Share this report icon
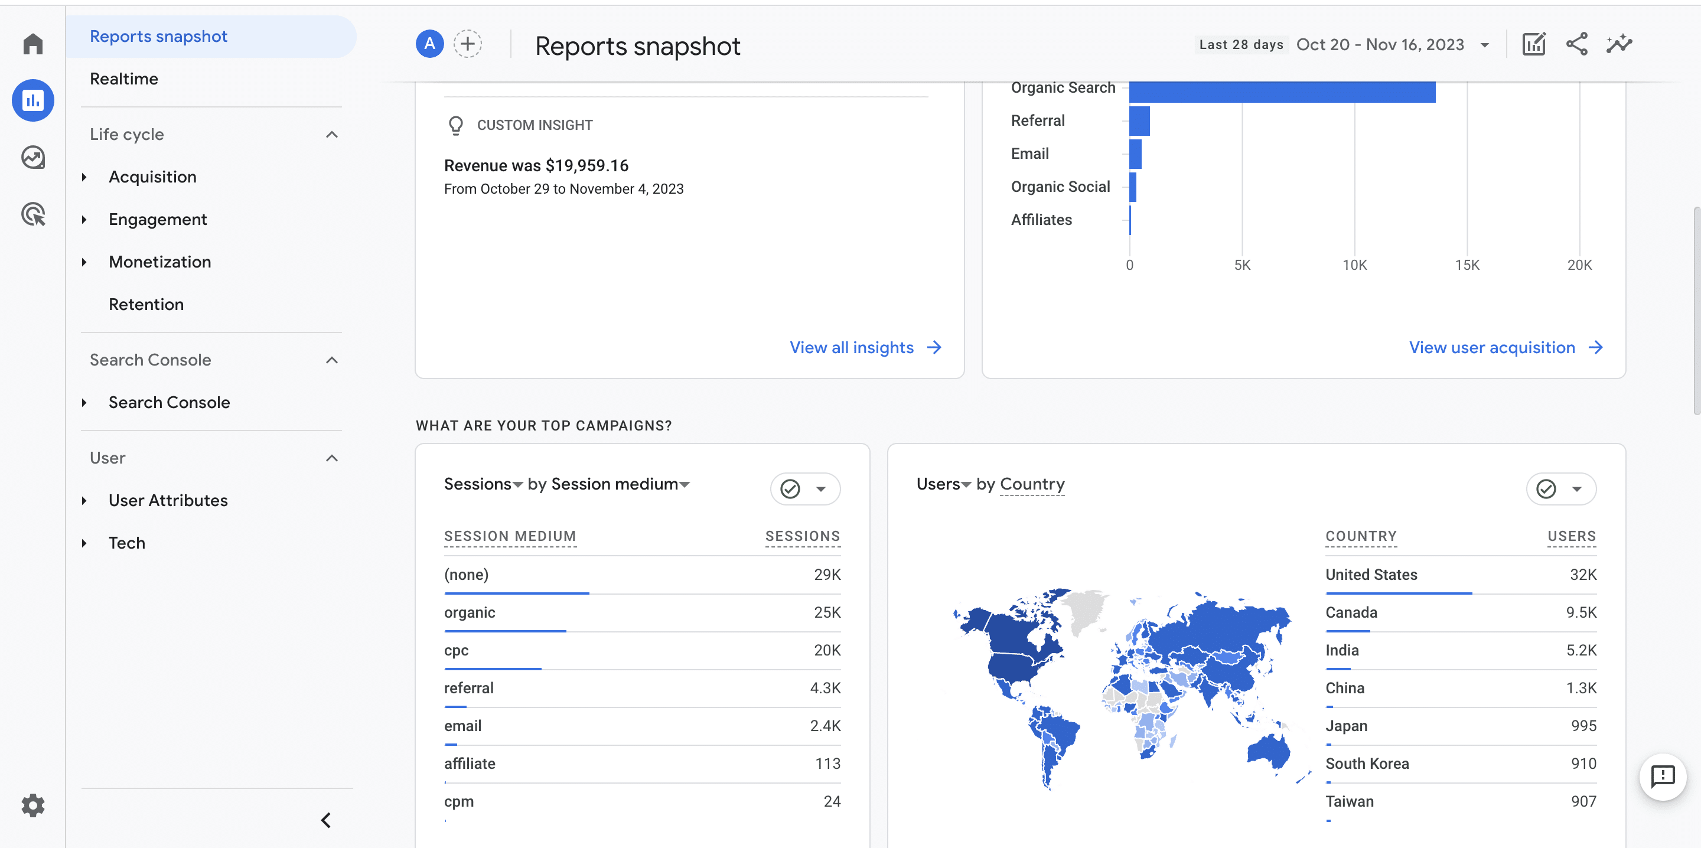The width and height of the screenshot is (1701, 848). click(1576, 44)
